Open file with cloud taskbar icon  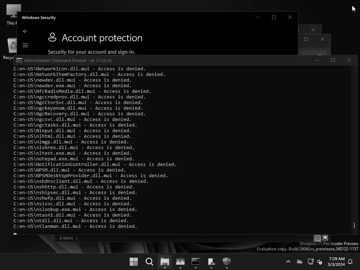(211, 261)
